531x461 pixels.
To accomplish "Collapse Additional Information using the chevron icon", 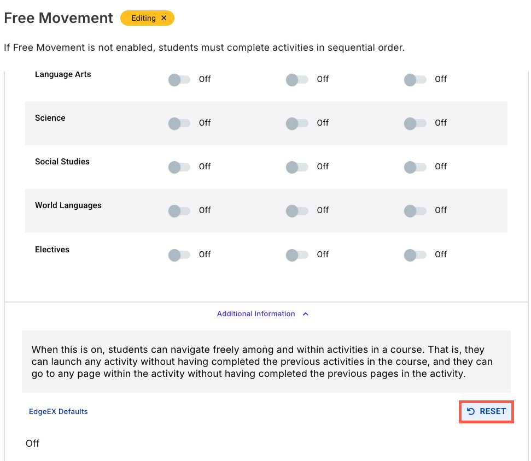I will [x=306, y=314].
